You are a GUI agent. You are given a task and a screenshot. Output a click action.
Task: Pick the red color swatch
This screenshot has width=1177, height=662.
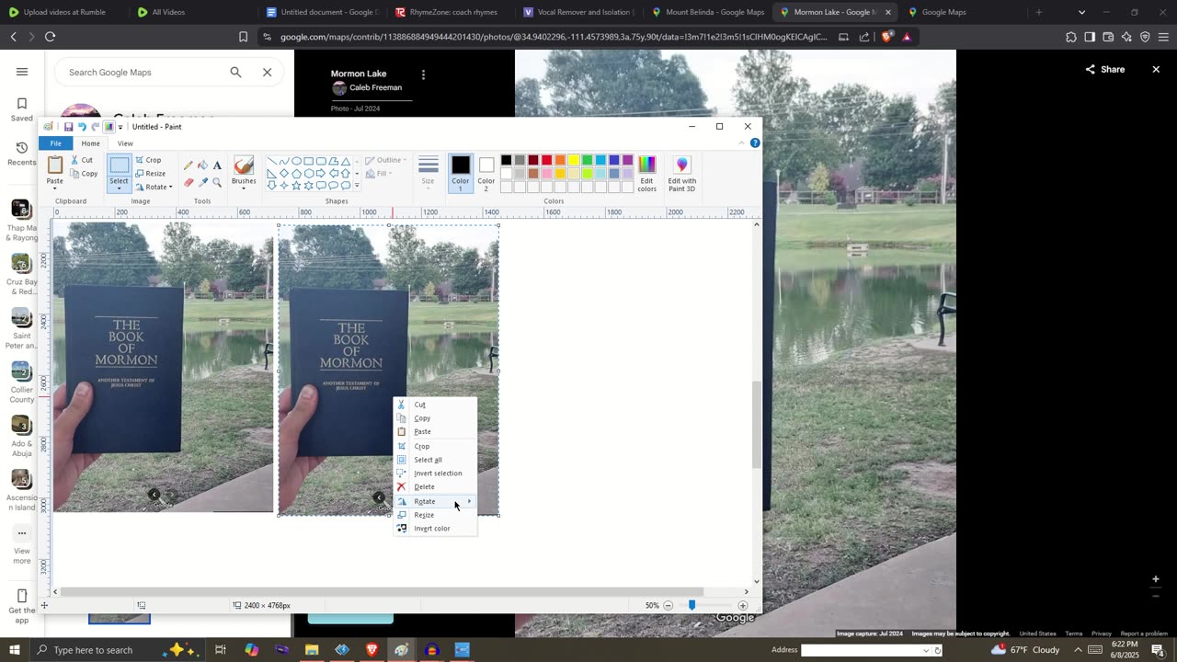[x=546, y=160]
